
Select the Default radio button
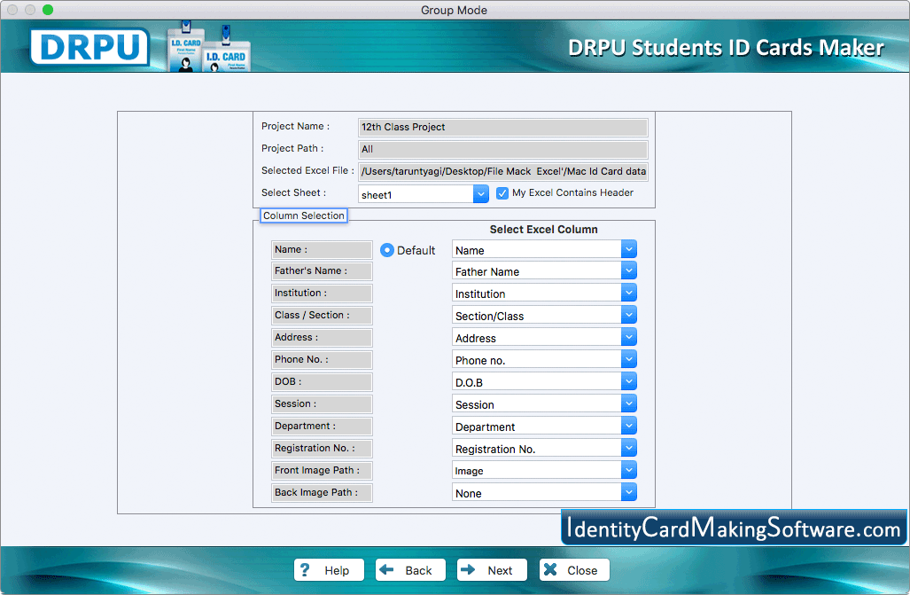(387, 250)
